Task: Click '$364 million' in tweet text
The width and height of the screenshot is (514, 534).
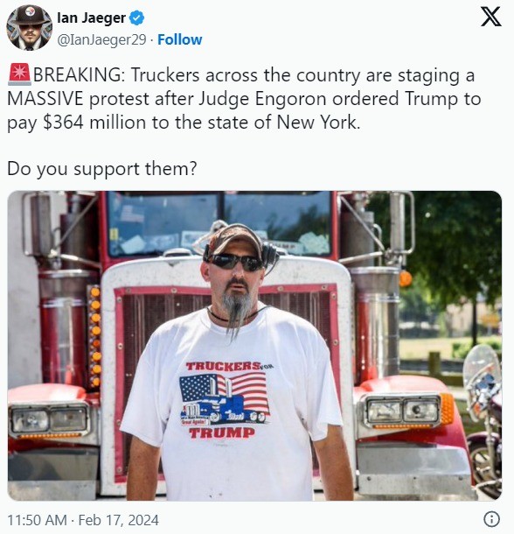Action: [x=94, y=123]
